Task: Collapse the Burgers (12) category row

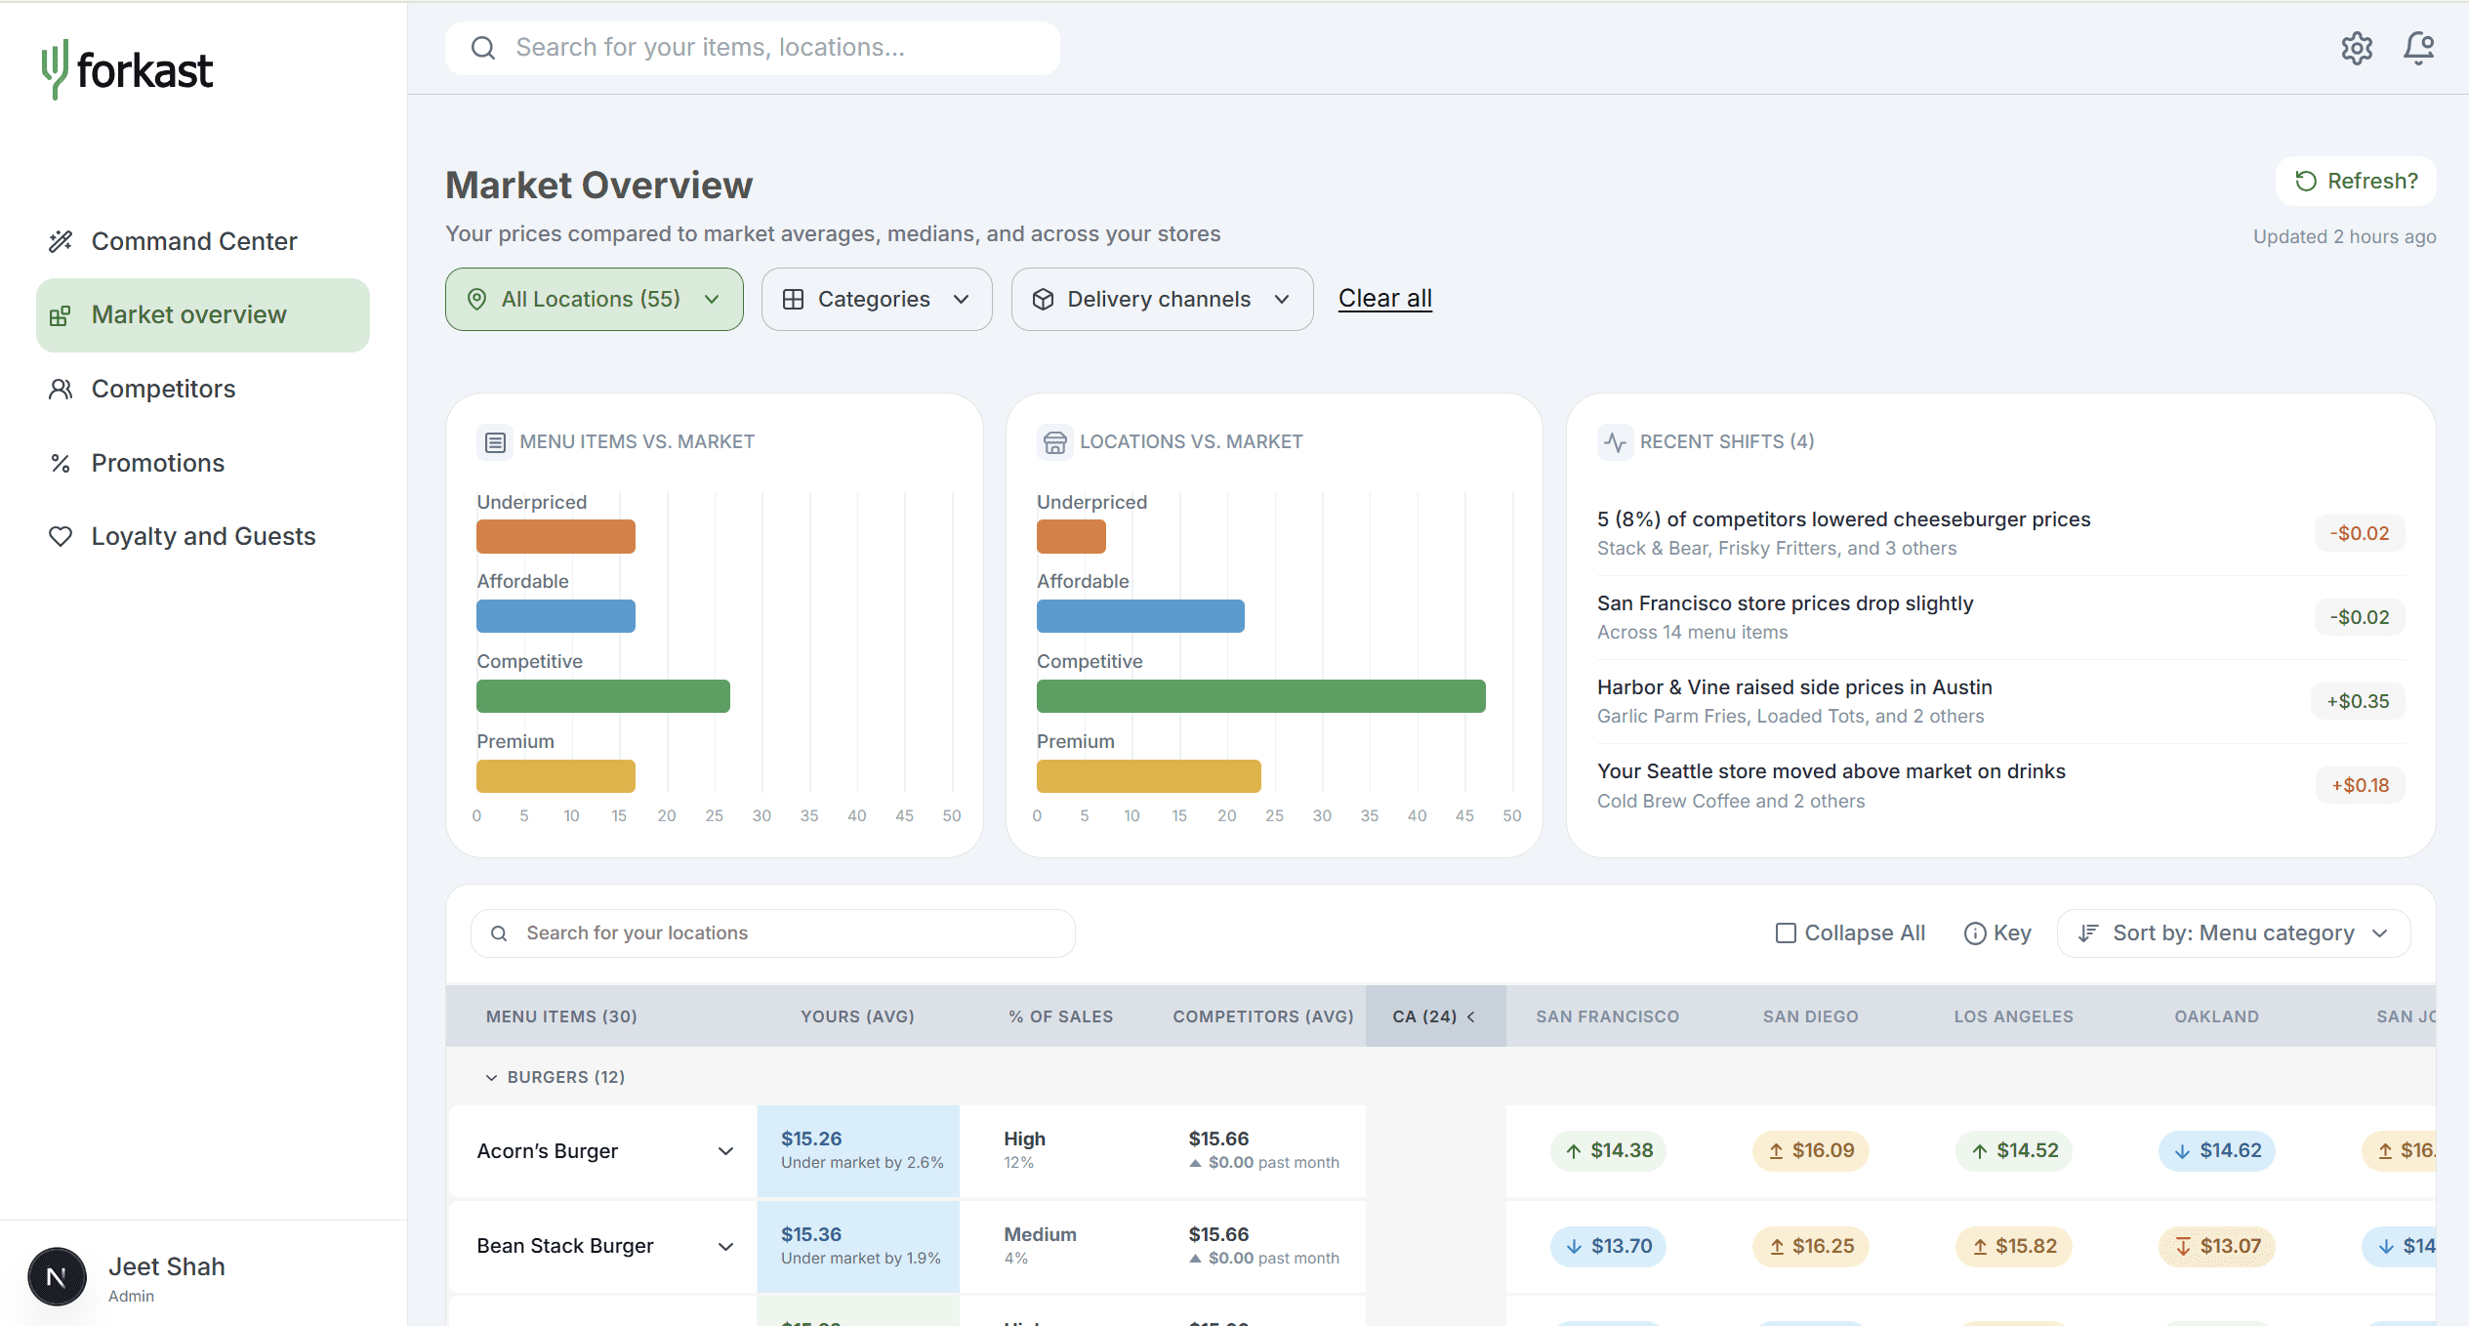Action: (491, 1077)
